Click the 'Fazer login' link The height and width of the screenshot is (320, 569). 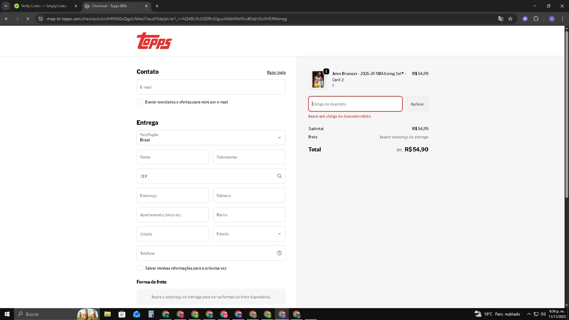(276, 72)
